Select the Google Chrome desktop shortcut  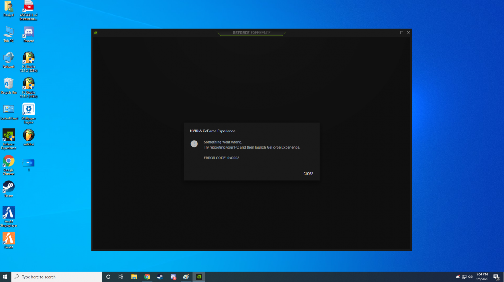click(x=8, y=165)
